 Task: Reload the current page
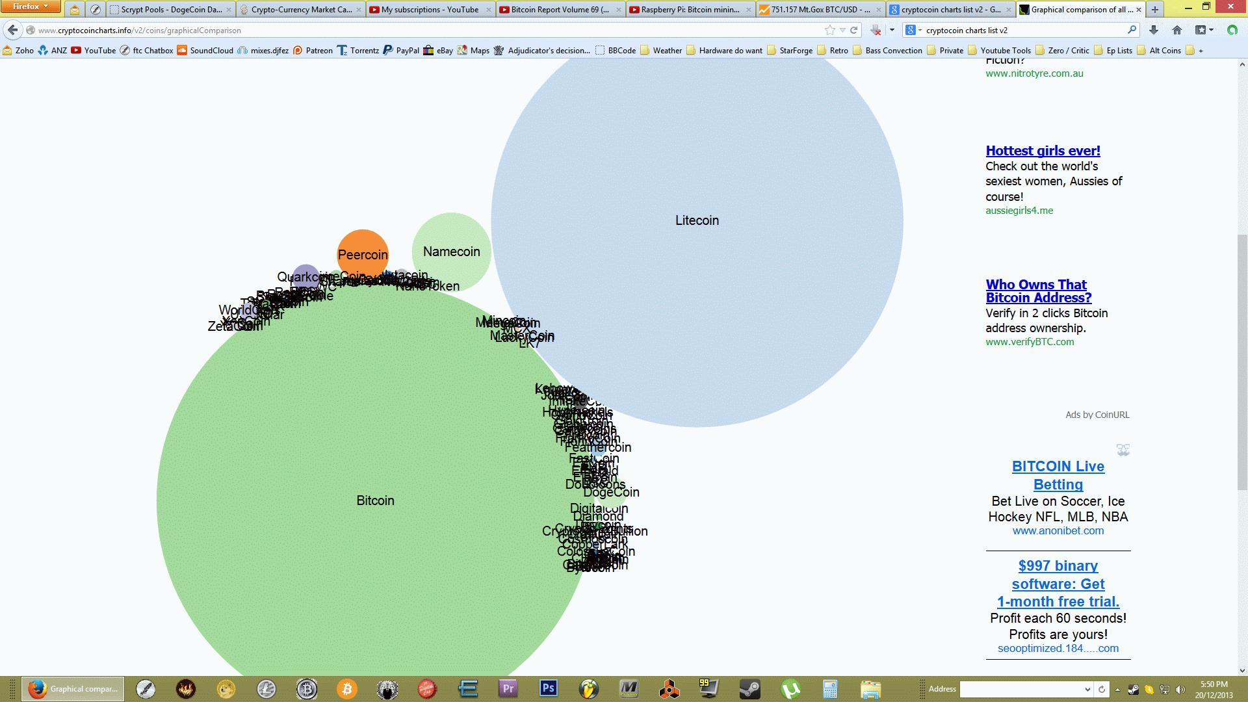(854, 30)
